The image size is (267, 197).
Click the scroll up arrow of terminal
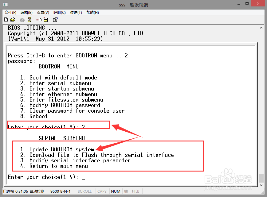pos(261,28)
